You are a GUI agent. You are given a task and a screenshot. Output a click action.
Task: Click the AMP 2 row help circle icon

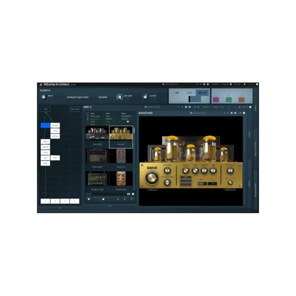250,107
